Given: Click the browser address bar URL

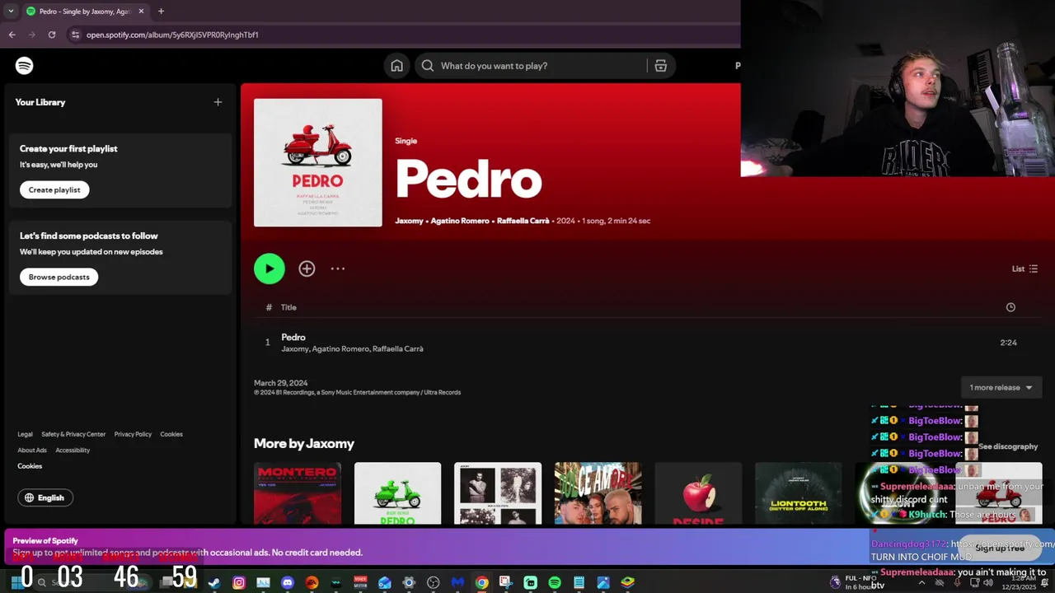Looking at the screenshot, I should point(172,35).
